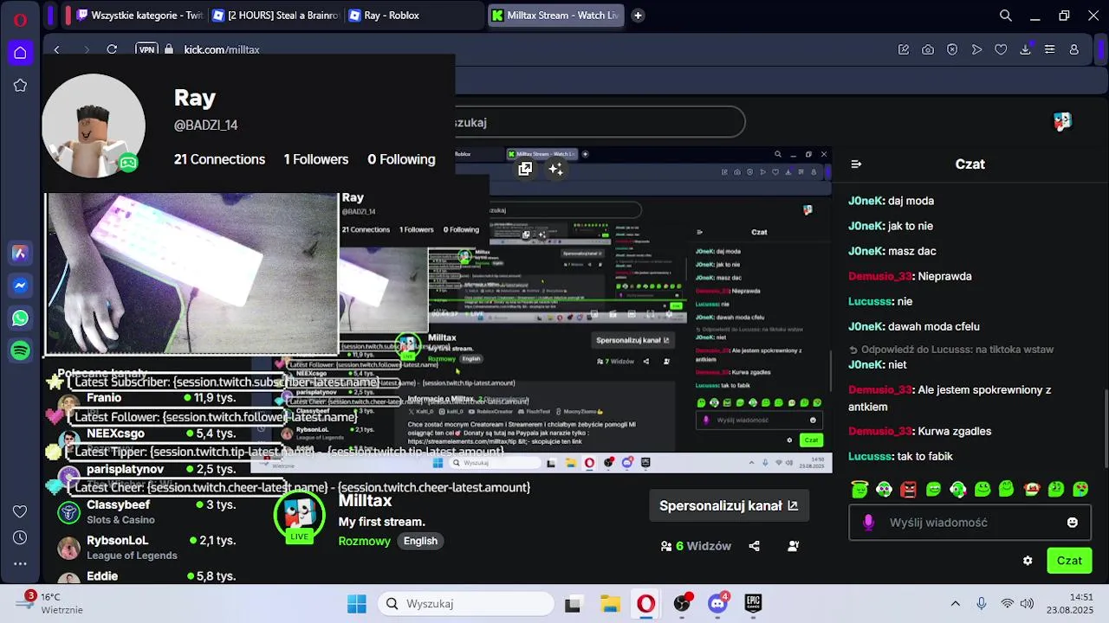Click Wyślij wiadomość chat input

click(x=969, y=523)
